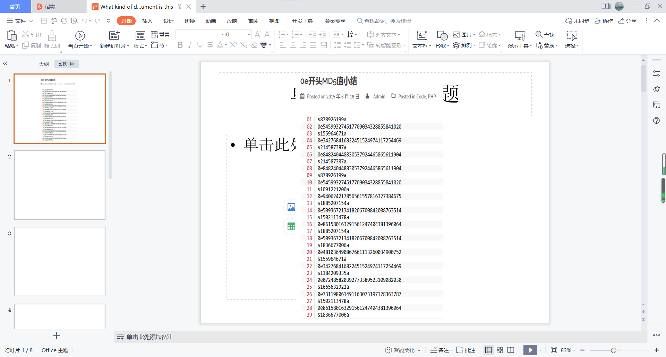Insert picture via placeholder image icon

click(291, 207)
